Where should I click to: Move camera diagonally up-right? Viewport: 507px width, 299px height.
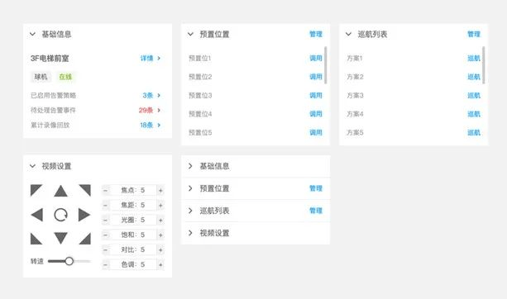coord(85,190)
